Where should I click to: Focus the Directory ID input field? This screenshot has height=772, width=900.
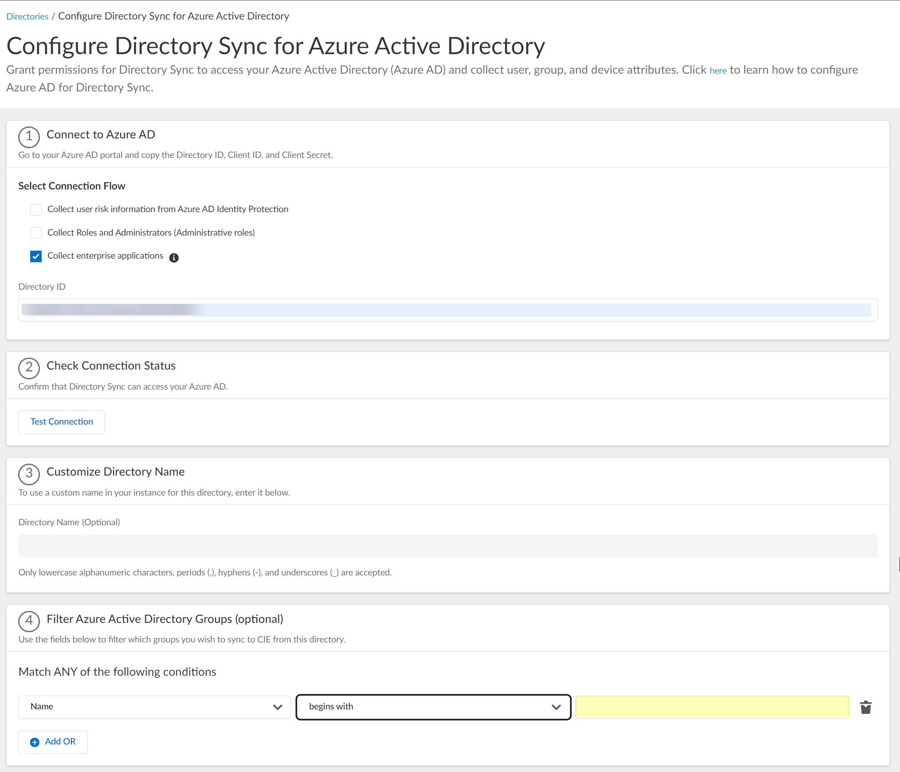448,310
